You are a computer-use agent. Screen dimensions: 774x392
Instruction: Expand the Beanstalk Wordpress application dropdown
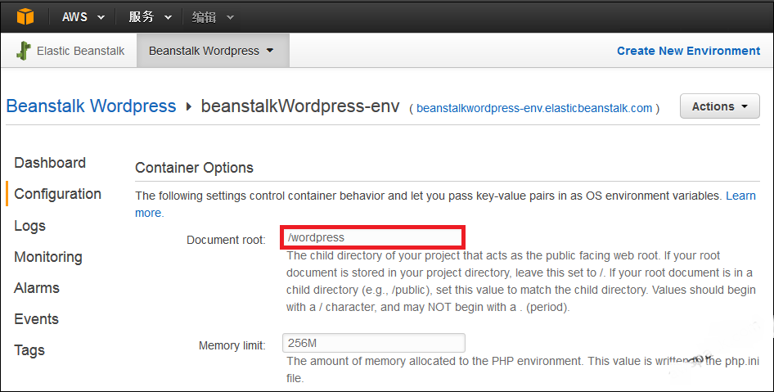(213, 51)
